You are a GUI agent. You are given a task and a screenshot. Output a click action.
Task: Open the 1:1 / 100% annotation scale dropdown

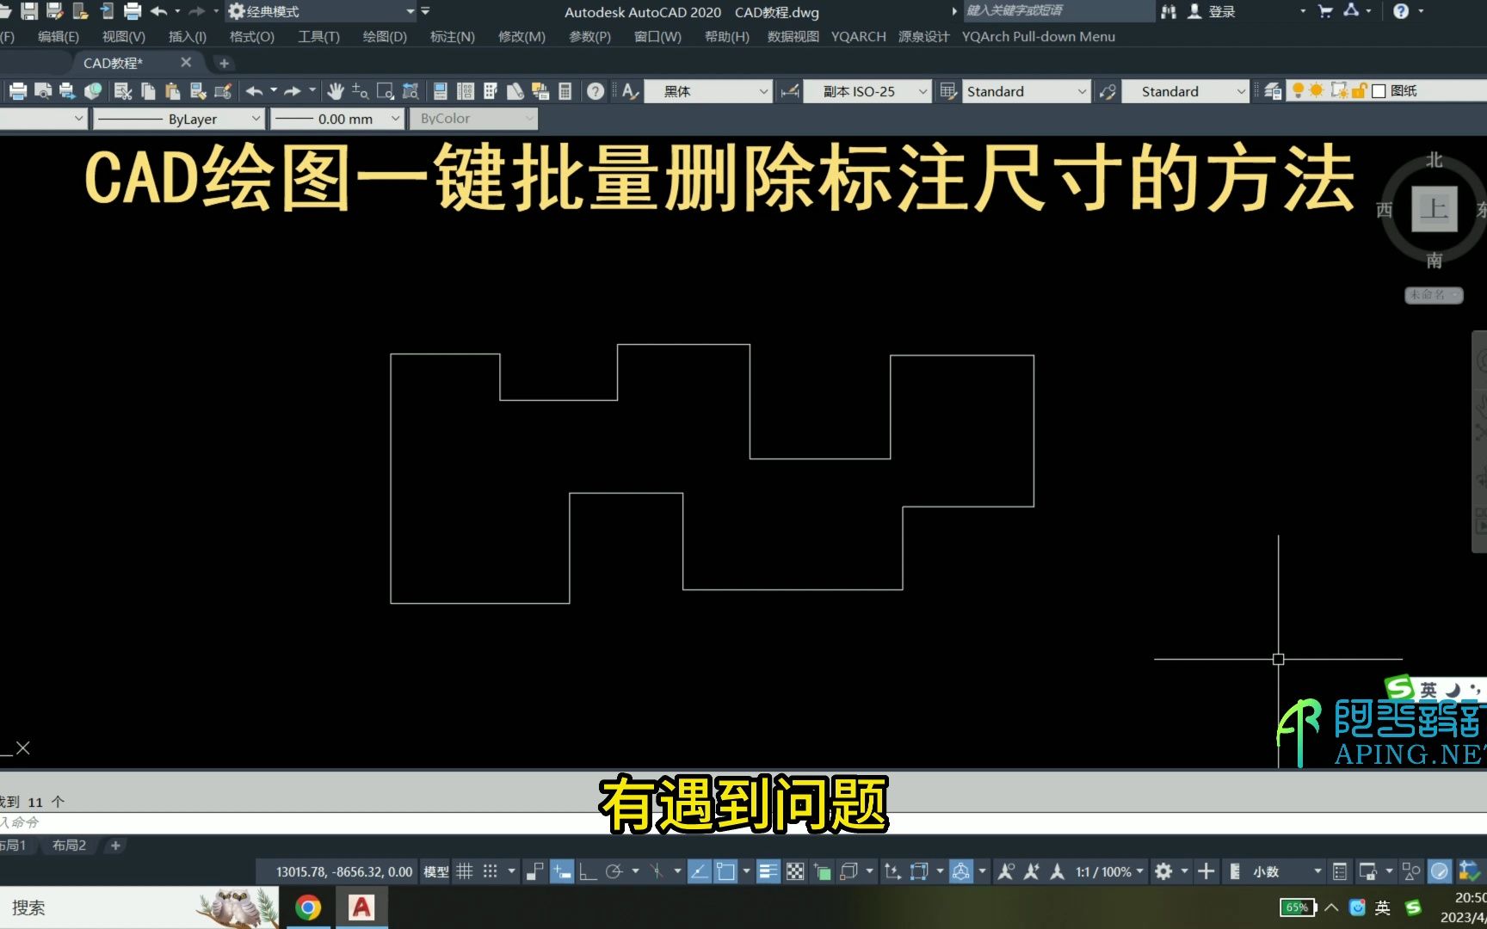[1110, 871]
